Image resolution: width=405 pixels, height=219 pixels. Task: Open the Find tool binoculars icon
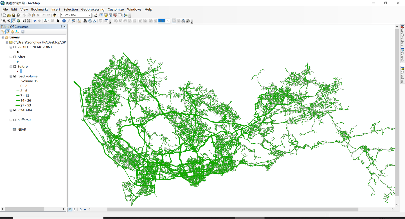click(85, 21)
